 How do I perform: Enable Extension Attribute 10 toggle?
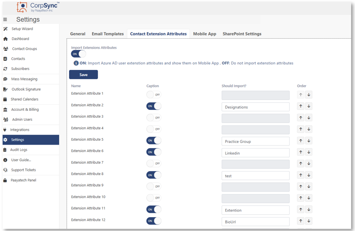154,198
